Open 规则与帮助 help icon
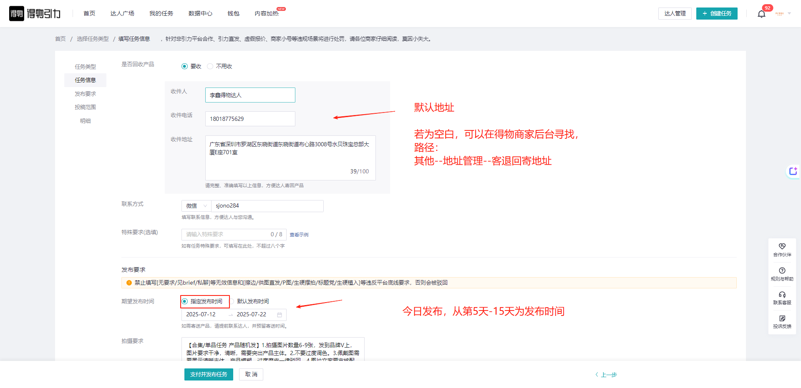The image size is (801, 388). 782,271
